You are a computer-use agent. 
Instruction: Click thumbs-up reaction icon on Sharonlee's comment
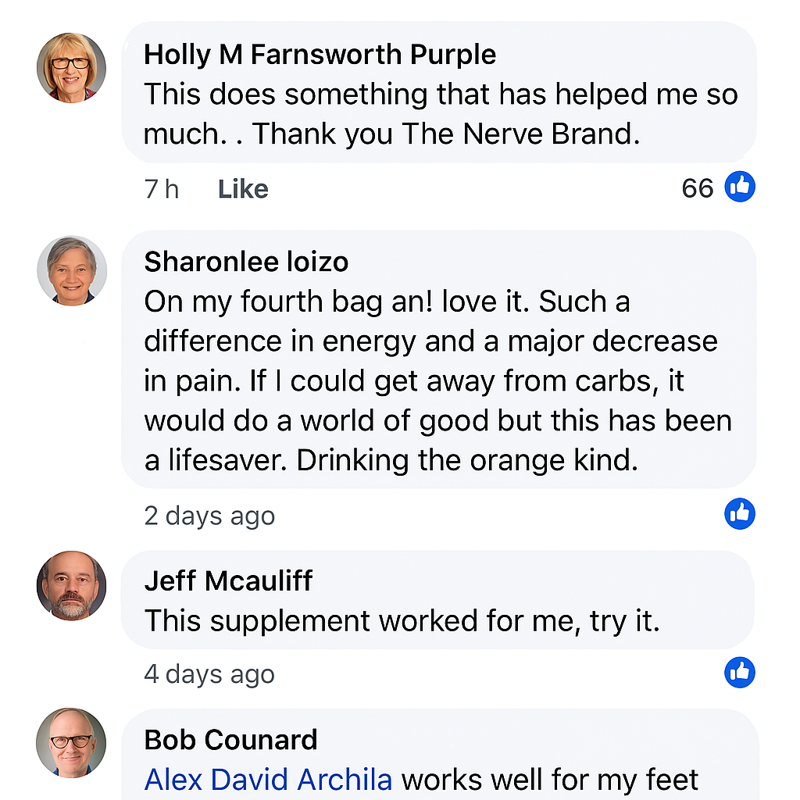(739, 514)
